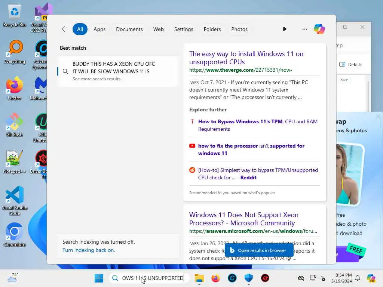Select the Driver Booster desktop shortcut
This screenshot has height=287, width=383.
[x=39, y=164]
